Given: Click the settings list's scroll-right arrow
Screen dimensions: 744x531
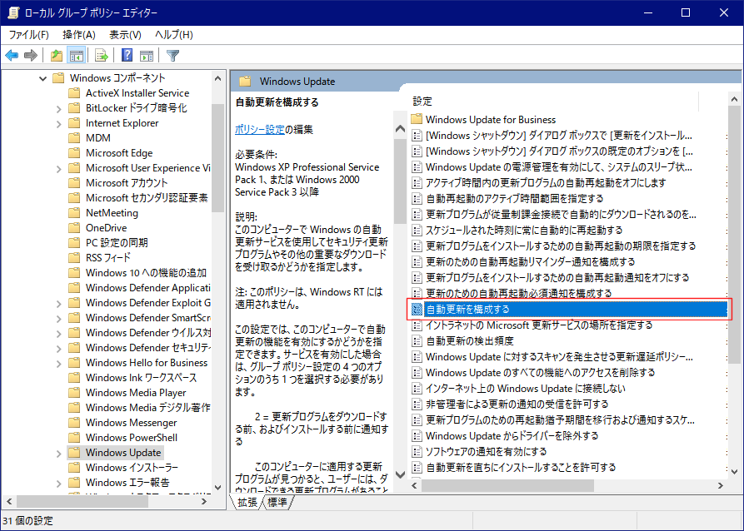Looking at the screenshot, I should pyautogui.click(x=721, y=485).
